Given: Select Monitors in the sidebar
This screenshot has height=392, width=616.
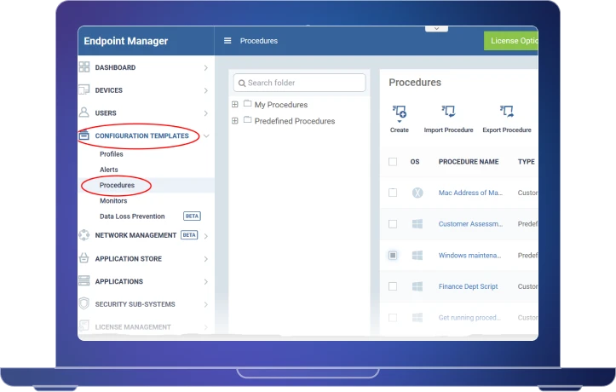Looking at the screenshot, I should click(x=113, y=201).
